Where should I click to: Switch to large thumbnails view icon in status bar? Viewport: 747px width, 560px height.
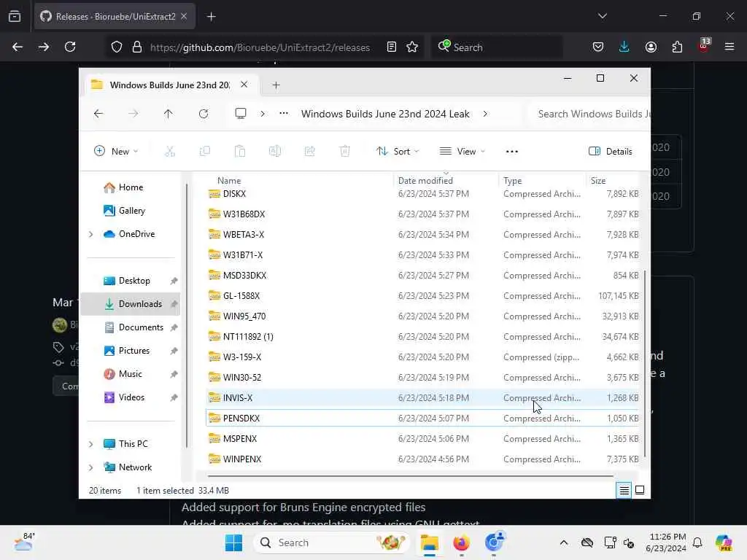[x=640, y=490]
